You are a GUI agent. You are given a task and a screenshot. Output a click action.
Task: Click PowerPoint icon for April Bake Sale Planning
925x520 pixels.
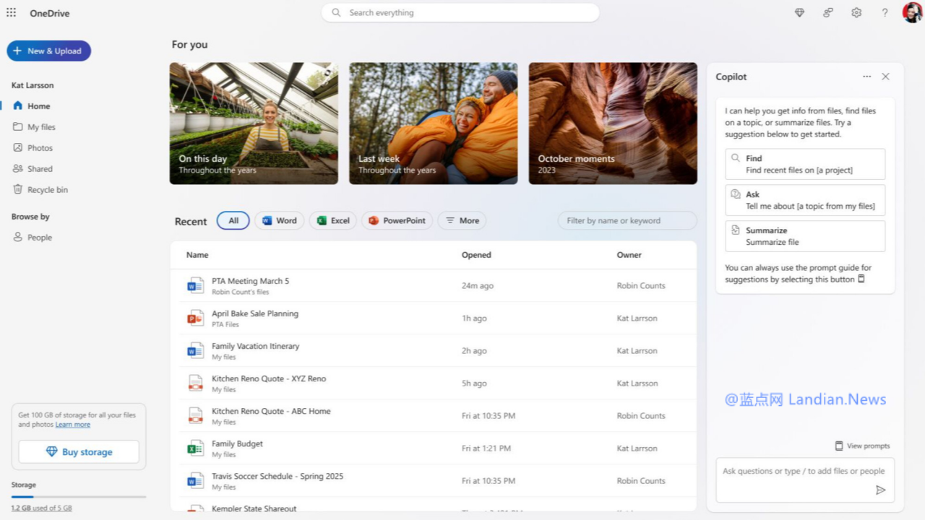[x=195, y=318]
